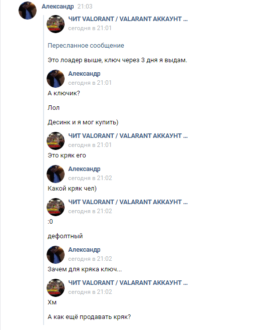This screenshot has width=276, height=330.
Task: Open Александр's avatar above 'А ключик?'
Action: pos(56,79)
